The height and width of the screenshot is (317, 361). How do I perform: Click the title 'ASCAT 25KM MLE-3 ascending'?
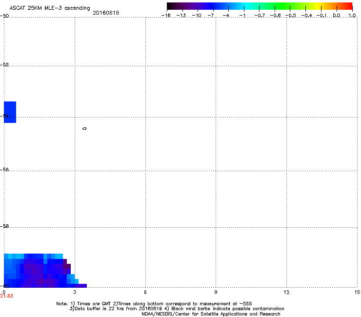coord(50,8)
